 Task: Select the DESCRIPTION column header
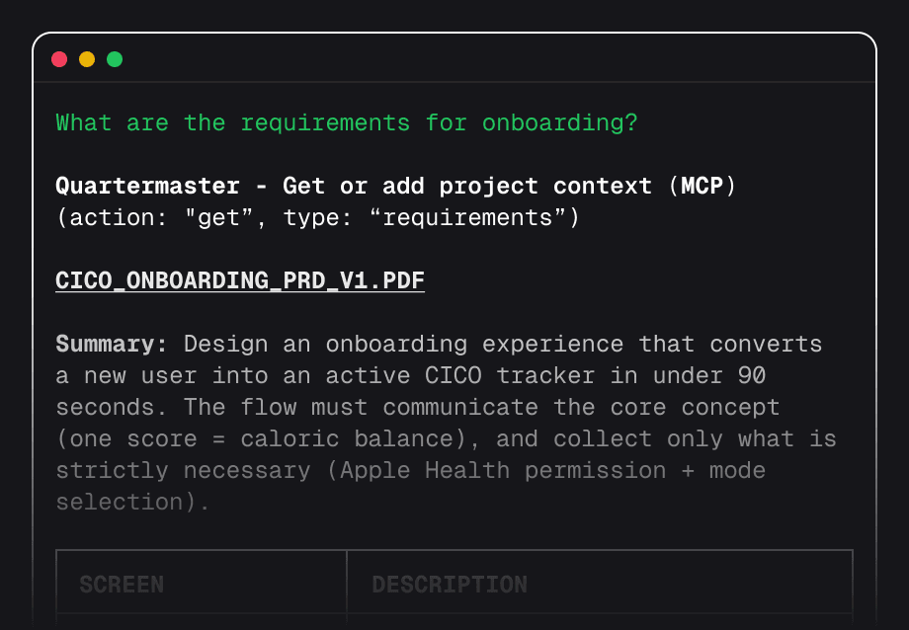(x=450, y=585)
